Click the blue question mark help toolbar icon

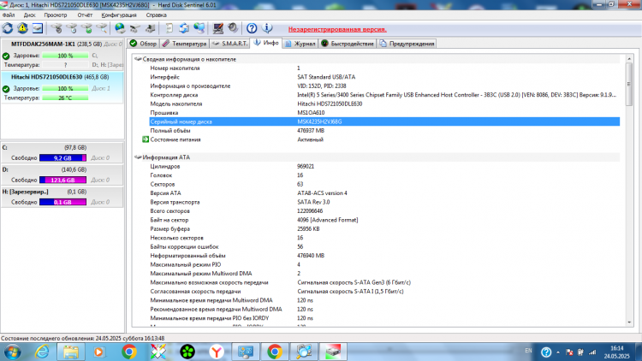pos(252,28)
